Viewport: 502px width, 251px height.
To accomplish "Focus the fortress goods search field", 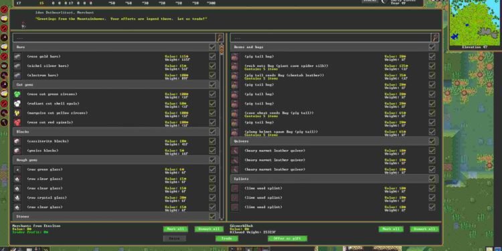I will click(331, 37).
